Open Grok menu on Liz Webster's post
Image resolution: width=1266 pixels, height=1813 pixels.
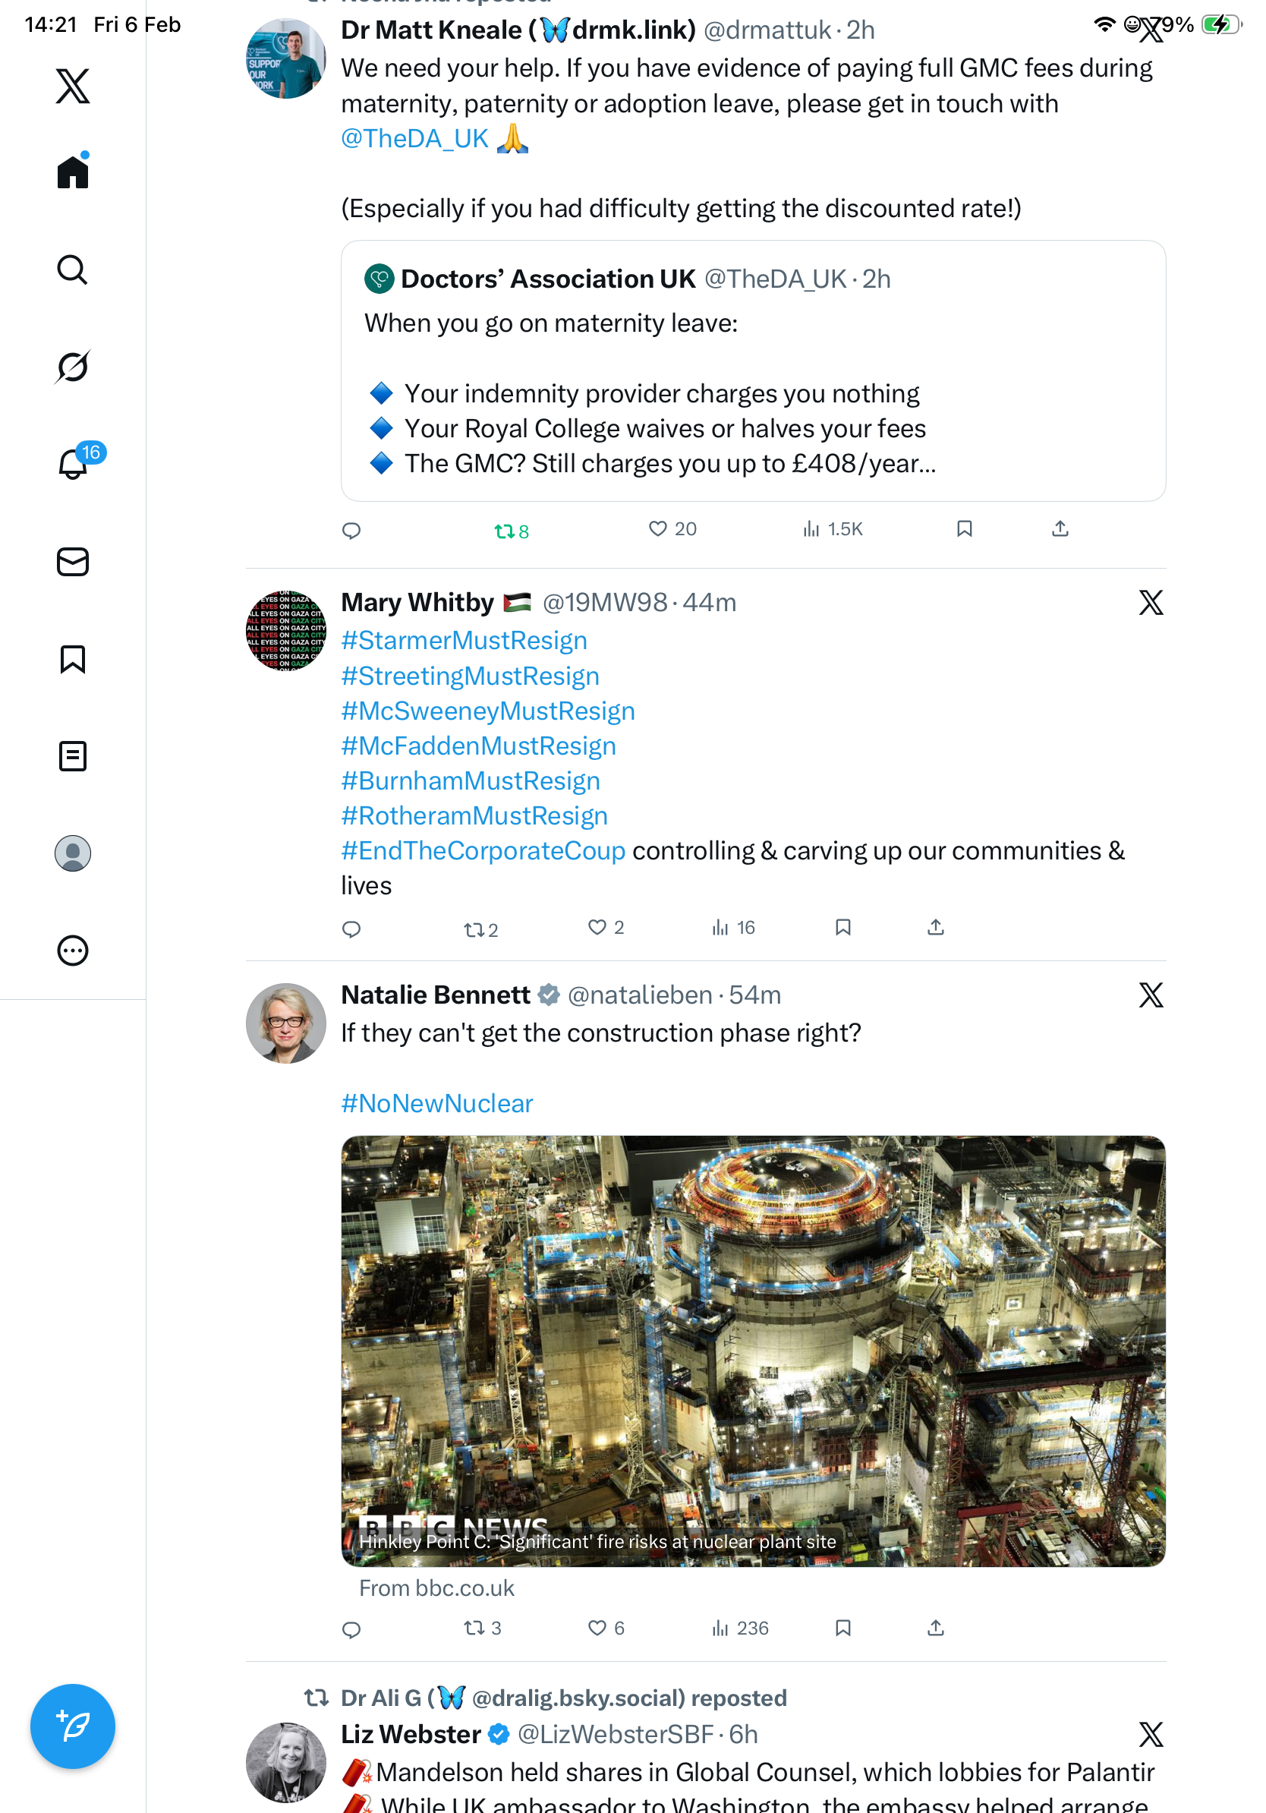coord(1151,1735)
